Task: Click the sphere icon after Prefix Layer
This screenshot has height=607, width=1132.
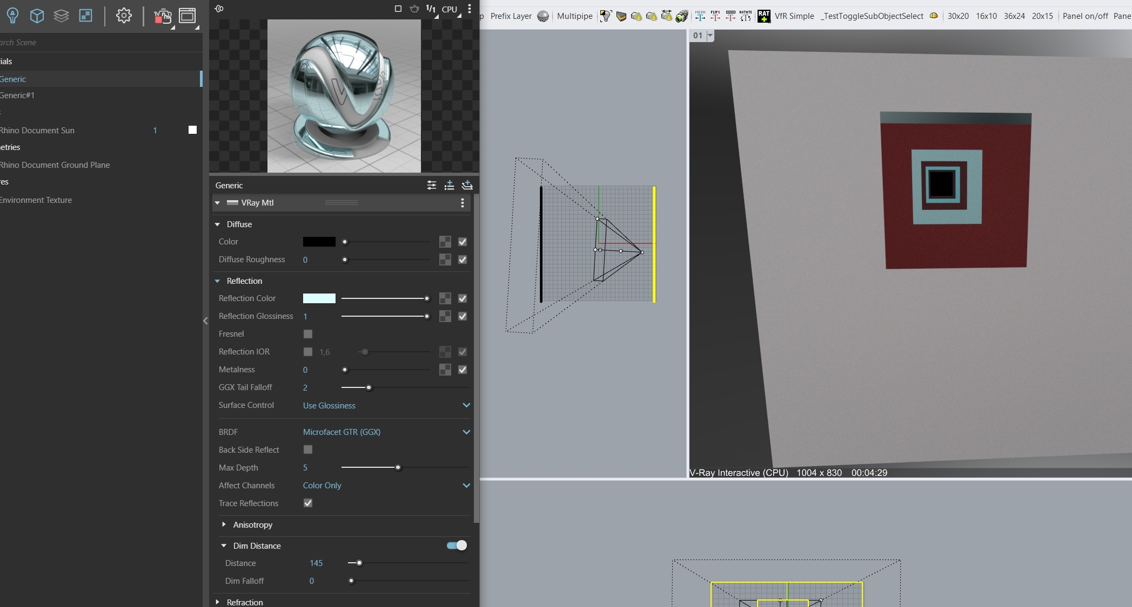Action: pos(543,16)
